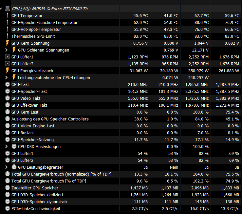Screen dimensions: 242x214
Task: Click the GPU chip icon beside GPU [#0] header
Action: click(x=8, y=9)
